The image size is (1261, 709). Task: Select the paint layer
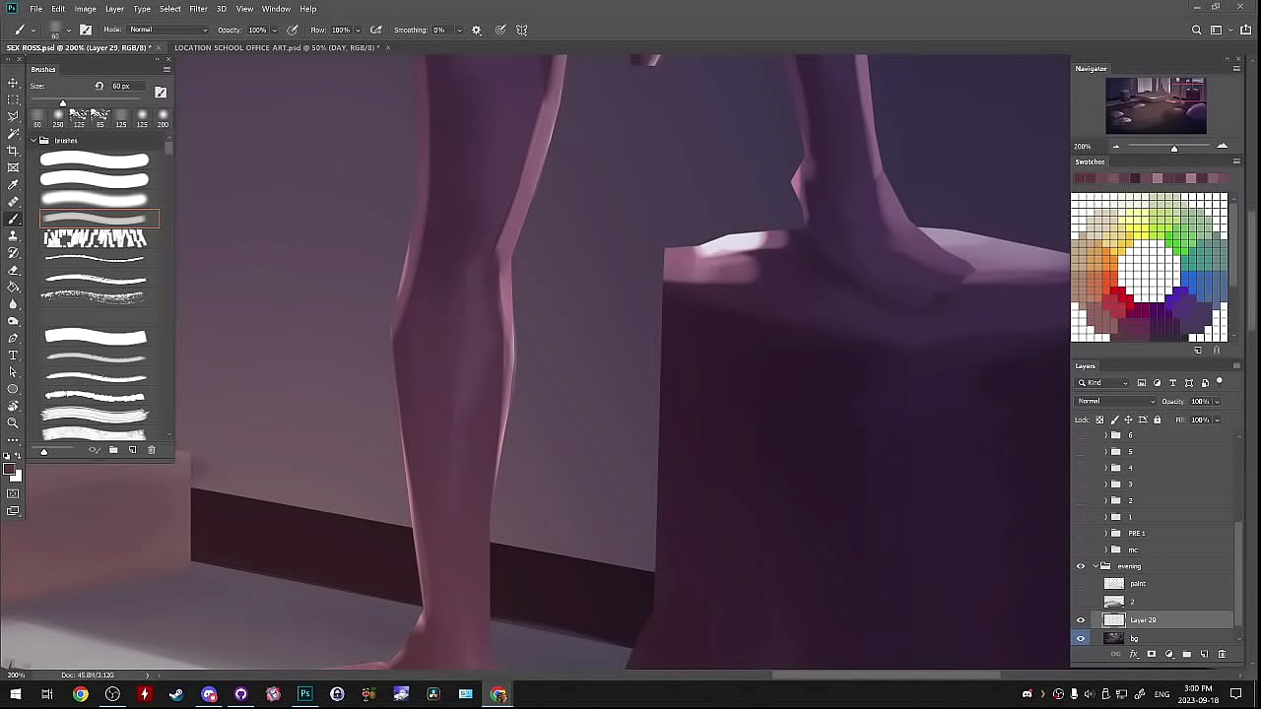click(x=1138, y=583)
